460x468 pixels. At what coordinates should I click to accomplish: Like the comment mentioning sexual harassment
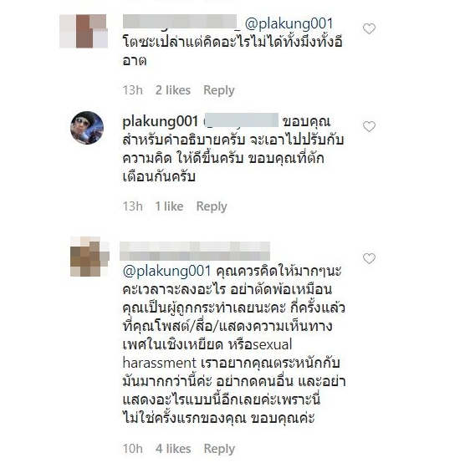(x=369, y=258)
